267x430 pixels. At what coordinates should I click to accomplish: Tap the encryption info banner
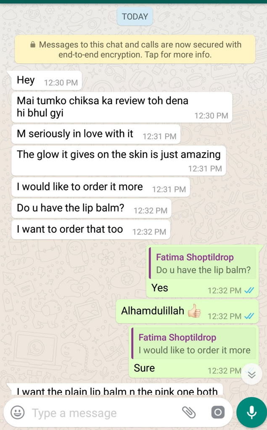(x=135, y=50)
